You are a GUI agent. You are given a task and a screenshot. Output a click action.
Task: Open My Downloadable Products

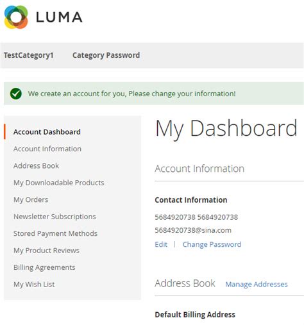point(59,183)
